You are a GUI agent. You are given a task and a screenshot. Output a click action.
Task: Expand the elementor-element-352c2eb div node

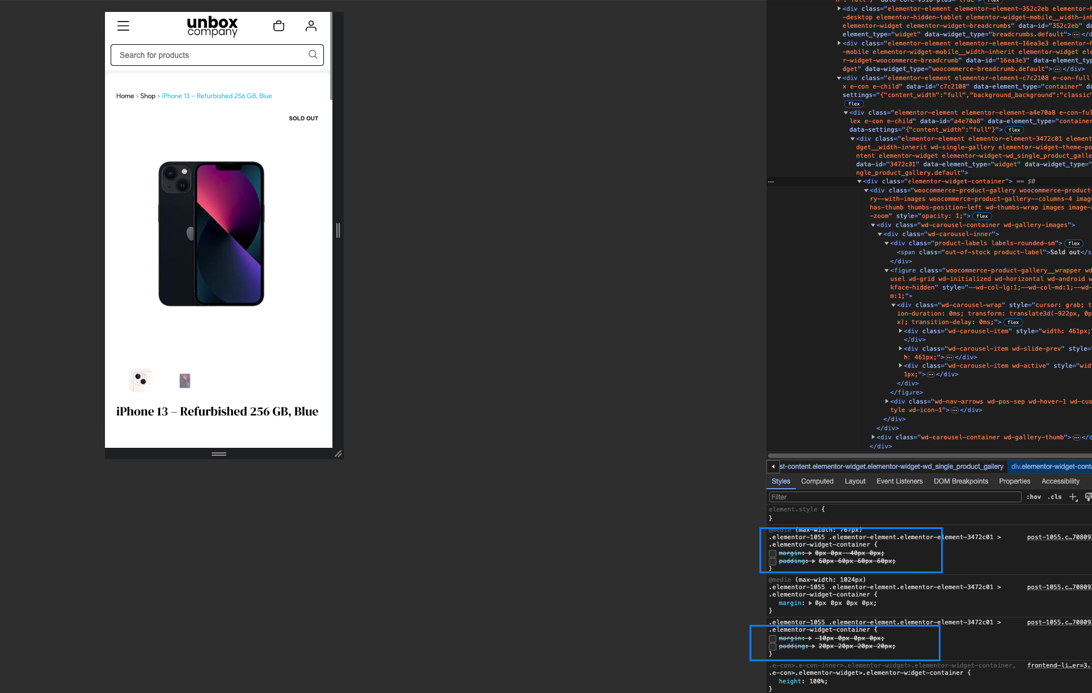pos(839,9)
